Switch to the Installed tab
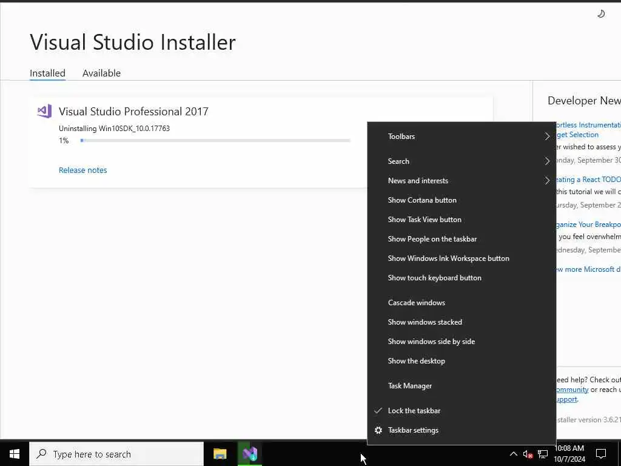The width and height of the screenshot is (621, 466). pos(47,73)
